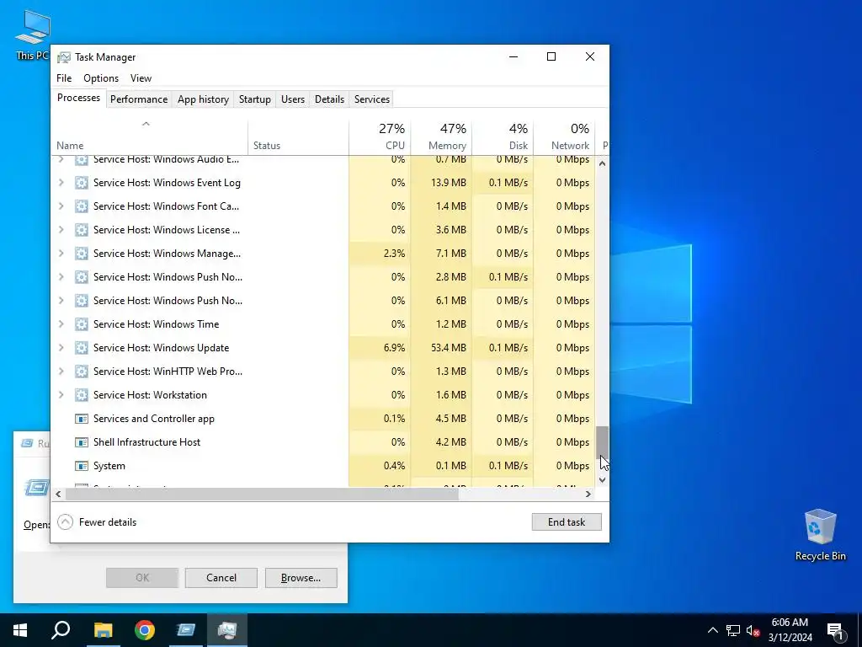Click the WinHTTP Web Proxy service gear icon
The height and width of the screenshot is (647, 862).
coord(82,372)
